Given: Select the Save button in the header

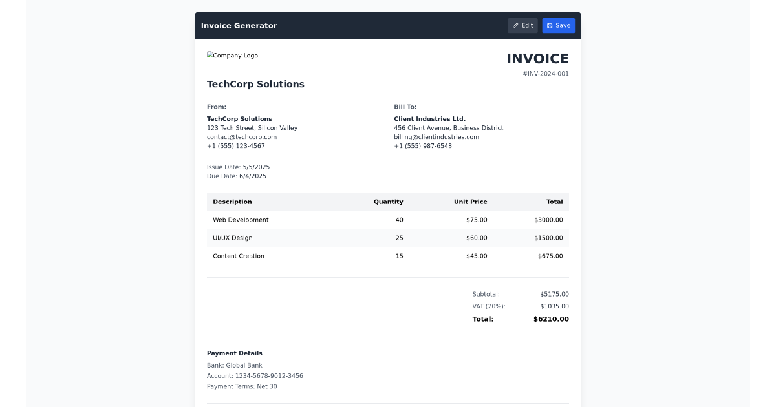Looking at the screenshot, I should pos(558,25).
